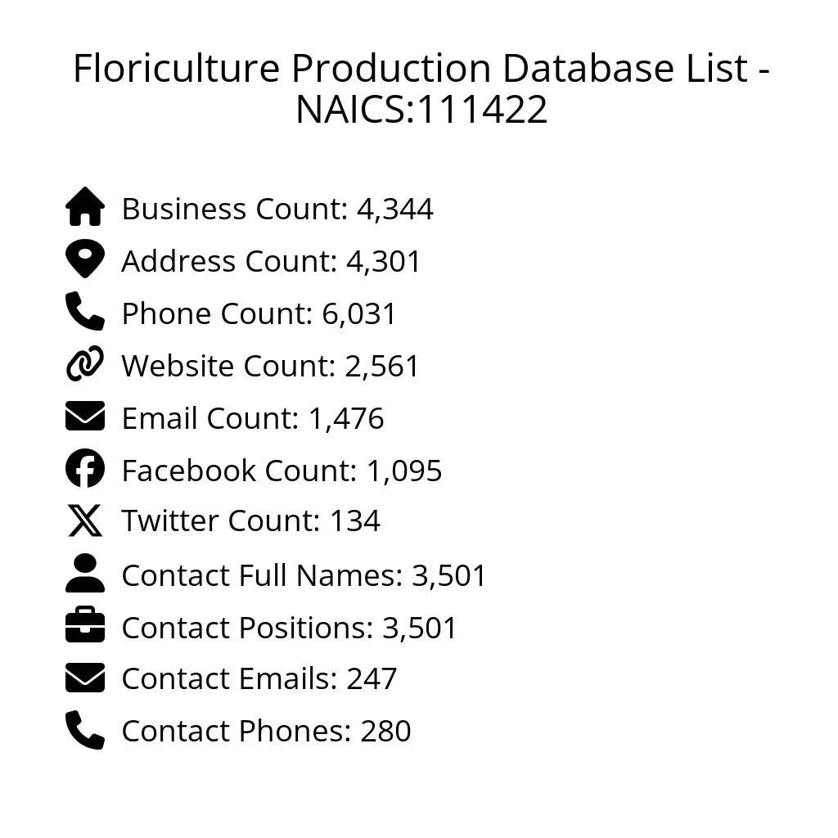The image size is (838, 838).
Task: Click the map pin icon for Address Count
Action: (85, 259)
